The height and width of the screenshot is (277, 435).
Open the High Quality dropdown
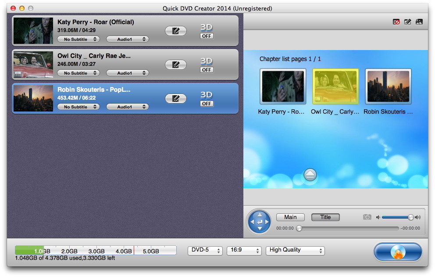click(295, 250)
